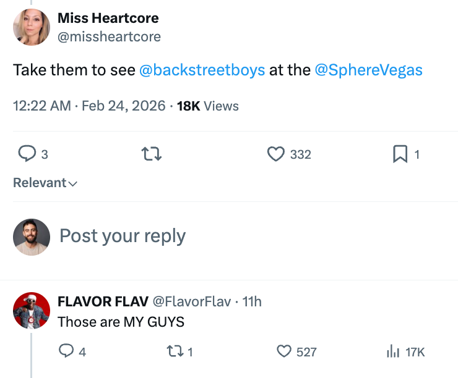Click the @missheartcore handle

[109, 37]
